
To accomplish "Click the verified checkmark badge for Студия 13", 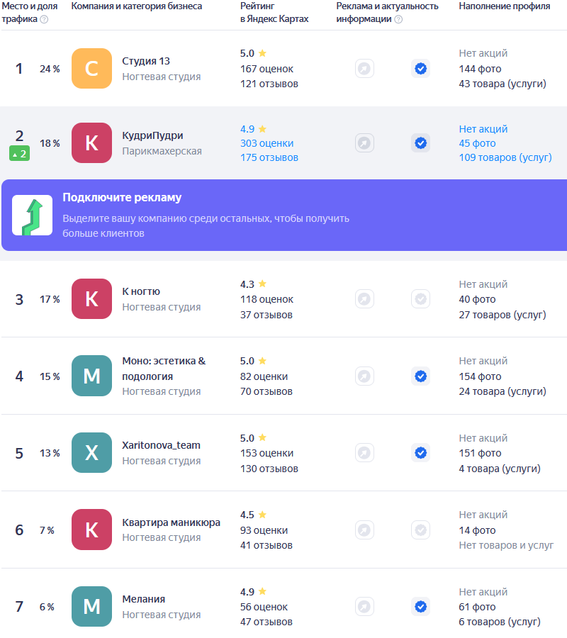I will point(420,69).
